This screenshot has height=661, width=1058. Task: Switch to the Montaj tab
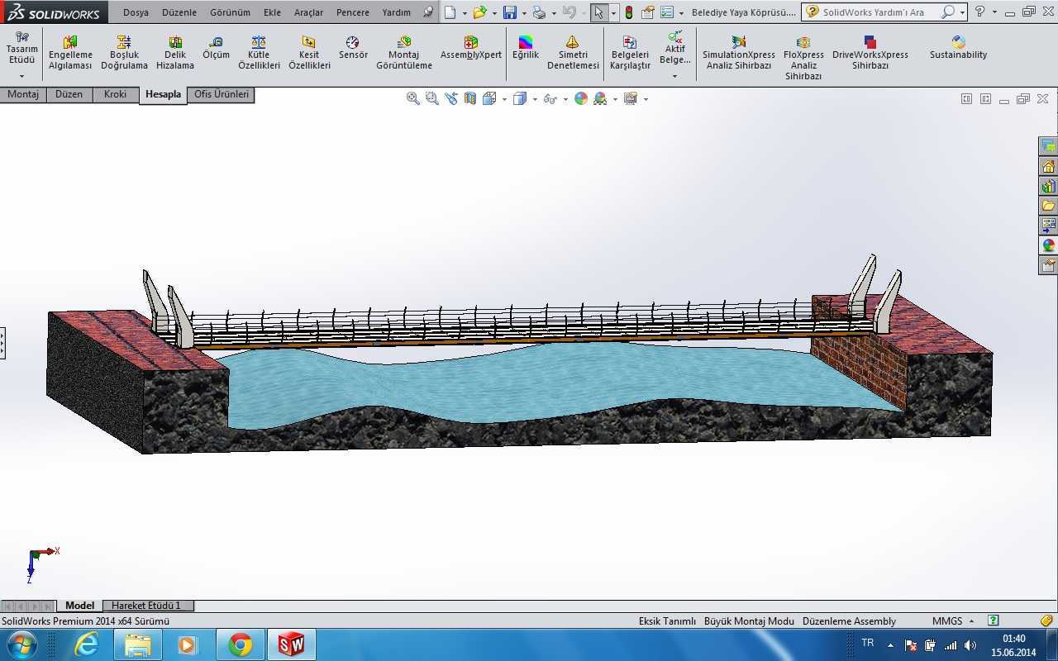[23, 94]
